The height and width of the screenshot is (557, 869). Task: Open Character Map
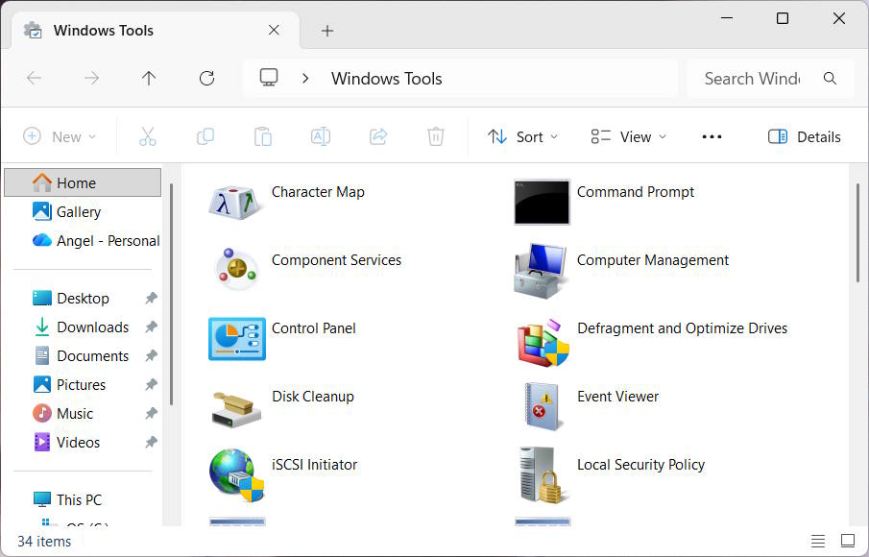[x=318, y=192]
